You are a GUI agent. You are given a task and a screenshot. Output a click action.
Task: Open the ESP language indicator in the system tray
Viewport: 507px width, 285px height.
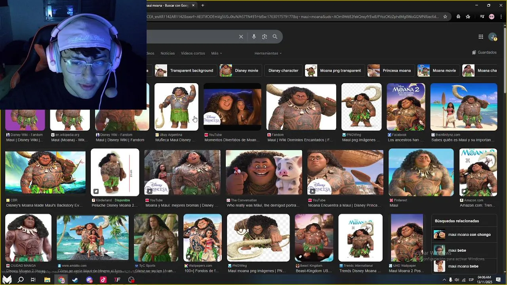coord(472,280)
